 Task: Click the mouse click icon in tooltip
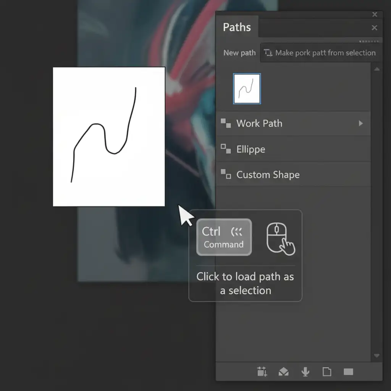tap(280, 239)
